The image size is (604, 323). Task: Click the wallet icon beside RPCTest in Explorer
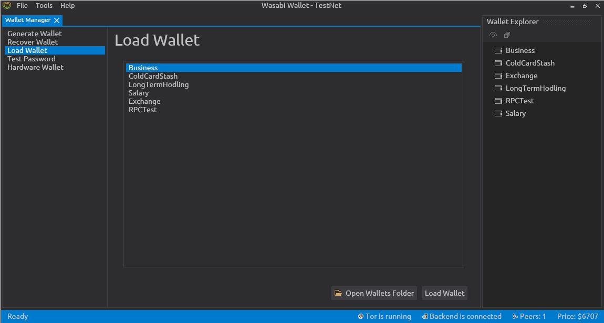point(498,101)
